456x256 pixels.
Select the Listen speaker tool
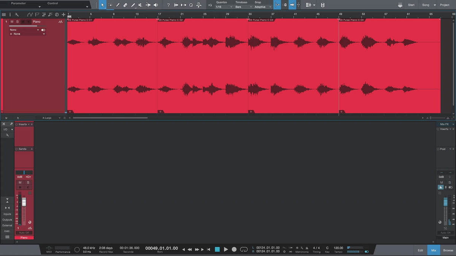155,5
